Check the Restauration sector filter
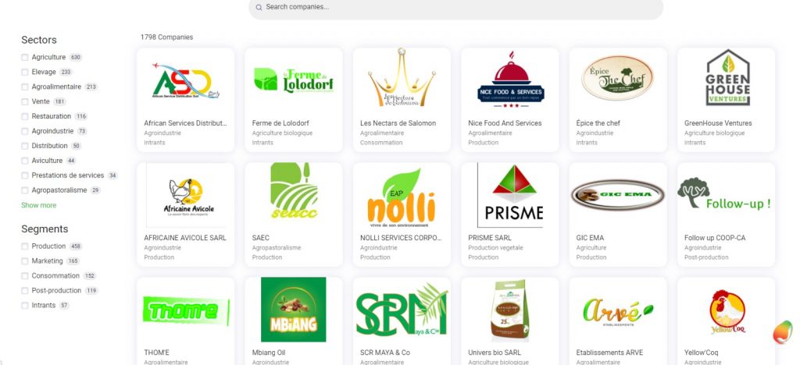Viewport: 800px width, 365px height. [24, 116]
